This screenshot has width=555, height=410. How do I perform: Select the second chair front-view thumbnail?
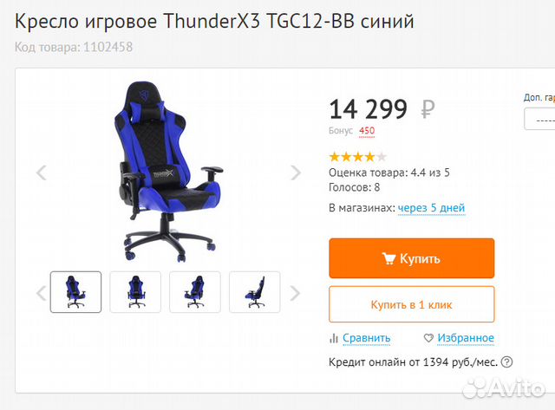[x=135, y=292]
